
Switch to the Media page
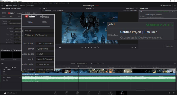55,93
